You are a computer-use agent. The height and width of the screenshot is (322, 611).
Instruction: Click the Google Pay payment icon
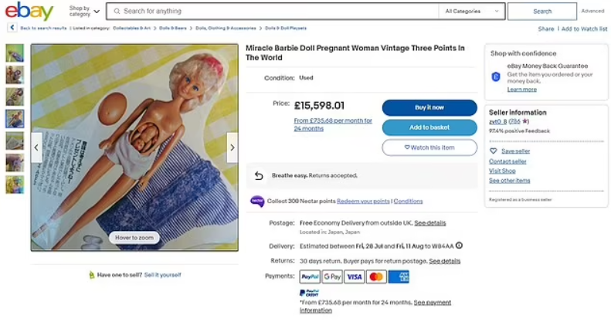(x=332, y=276)
